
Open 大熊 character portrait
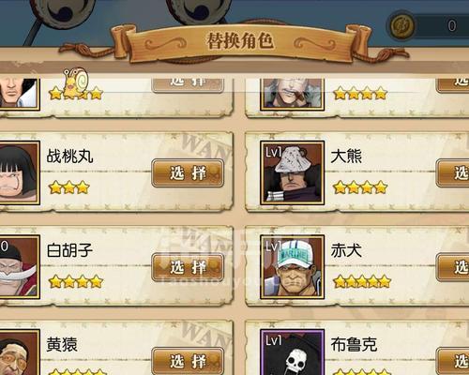point(292,172)
